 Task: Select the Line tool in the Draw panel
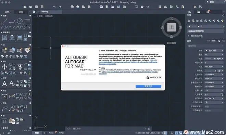pos(4,21)
